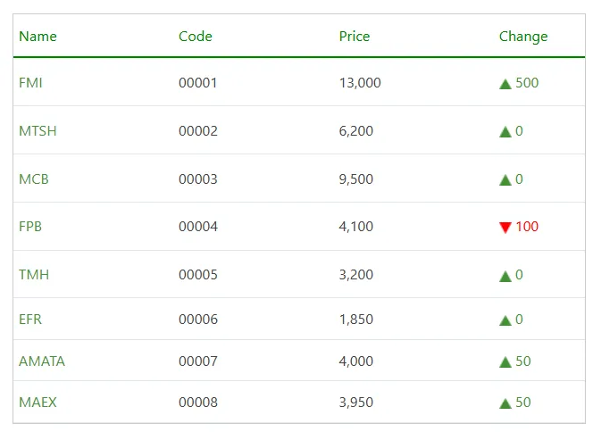Open the MAEX stock link
This screenshot has height=432, width=593.
tap(38, 403)
